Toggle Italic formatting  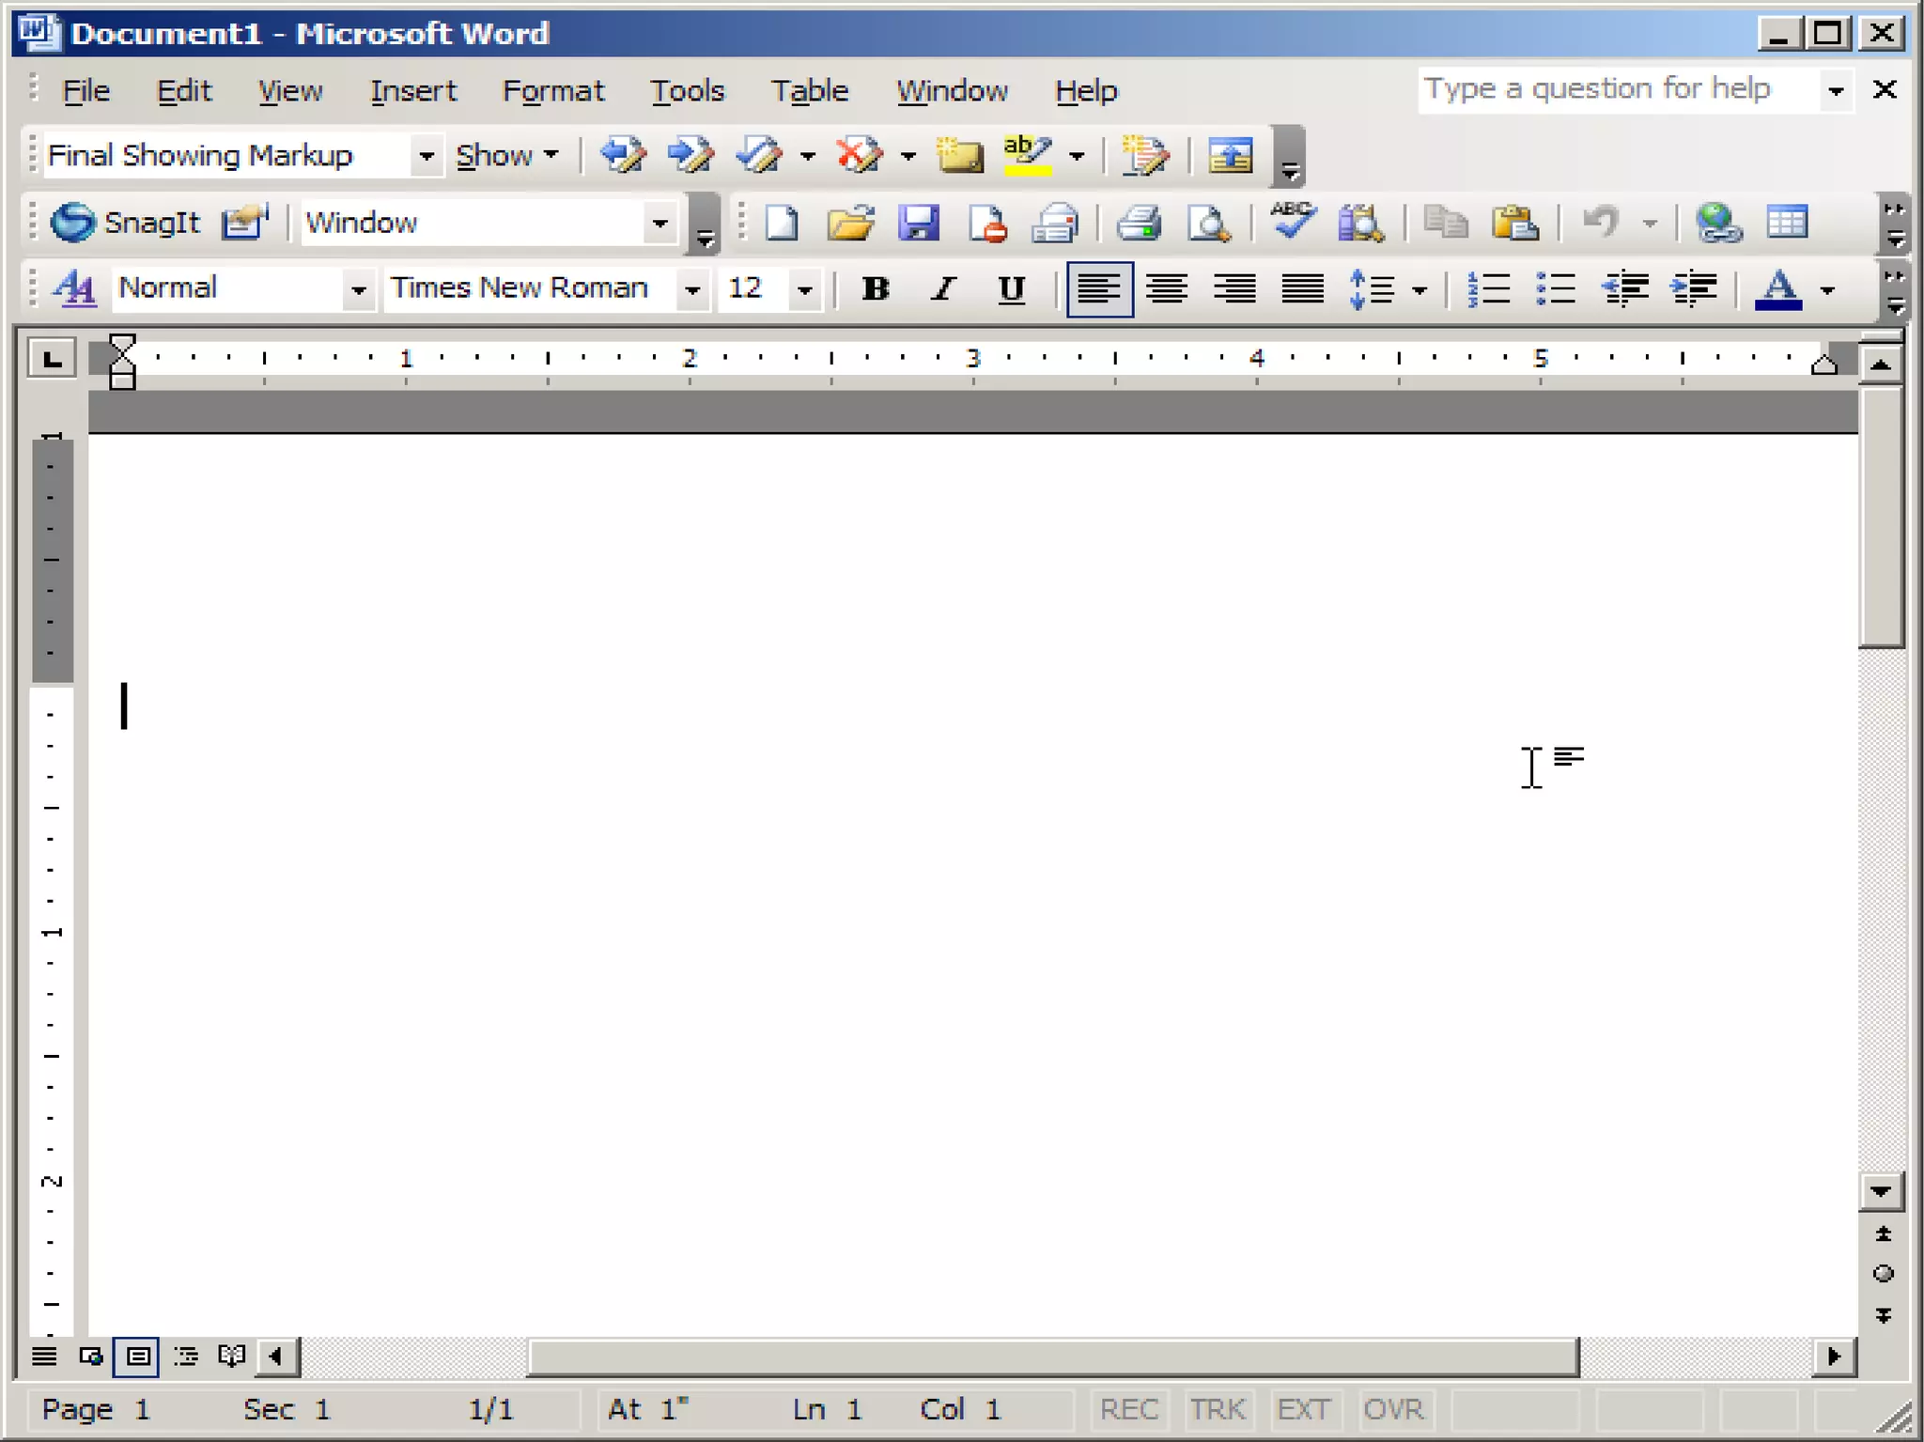(x=943, y=289)
